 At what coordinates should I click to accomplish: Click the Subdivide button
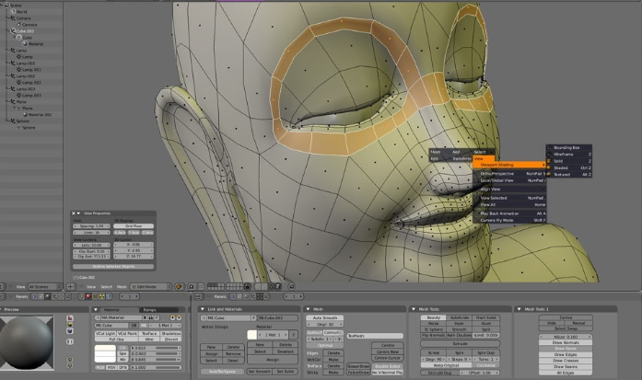(458, 317)
